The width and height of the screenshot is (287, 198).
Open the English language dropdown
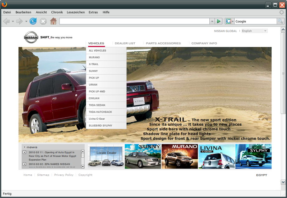click(x=255, y=31)
